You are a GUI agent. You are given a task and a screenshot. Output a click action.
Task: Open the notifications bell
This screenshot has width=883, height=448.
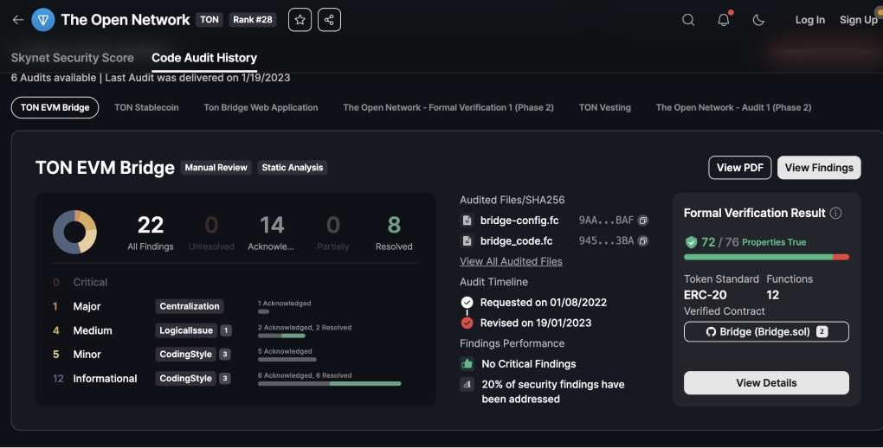pyautogui.click(x=724, y=20)
